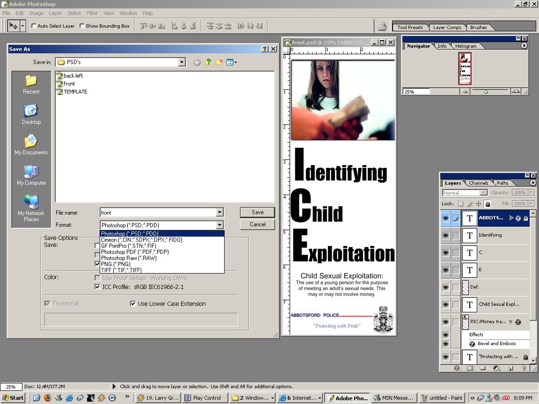Click the add layer style icon
Viewport: 539px width, 404px height.
pos(457,368)
